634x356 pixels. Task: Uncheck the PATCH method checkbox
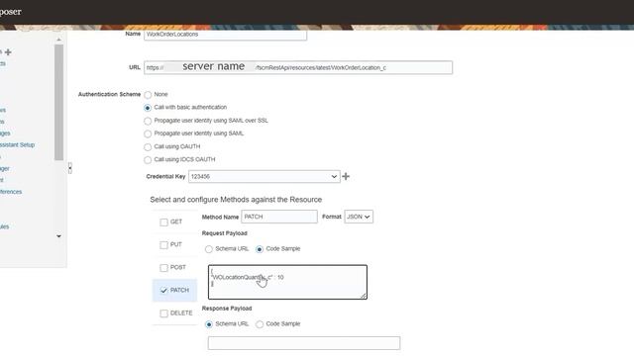coord(163,290)
